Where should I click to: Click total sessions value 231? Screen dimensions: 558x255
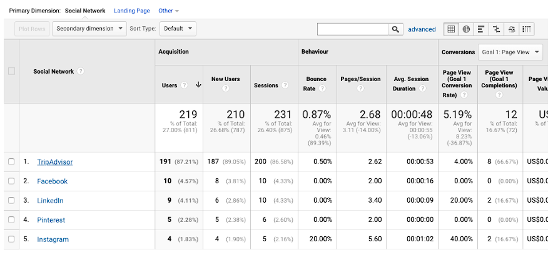(283, 115)
